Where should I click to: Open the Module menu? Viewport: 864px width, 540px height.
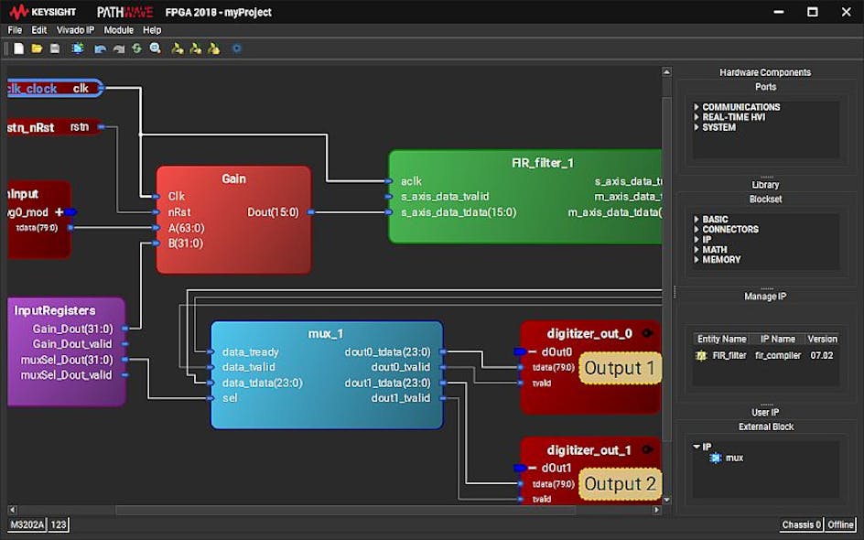tap(119, 29)
